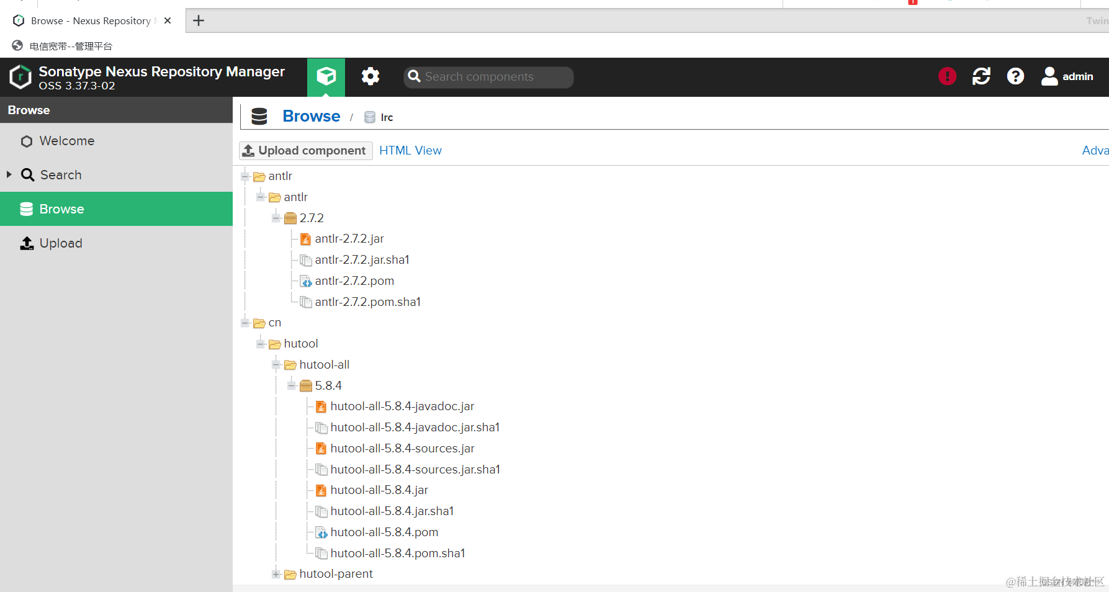Open a new browser tab
This screenshot has height=592, width=1109.
pos(199,20)
